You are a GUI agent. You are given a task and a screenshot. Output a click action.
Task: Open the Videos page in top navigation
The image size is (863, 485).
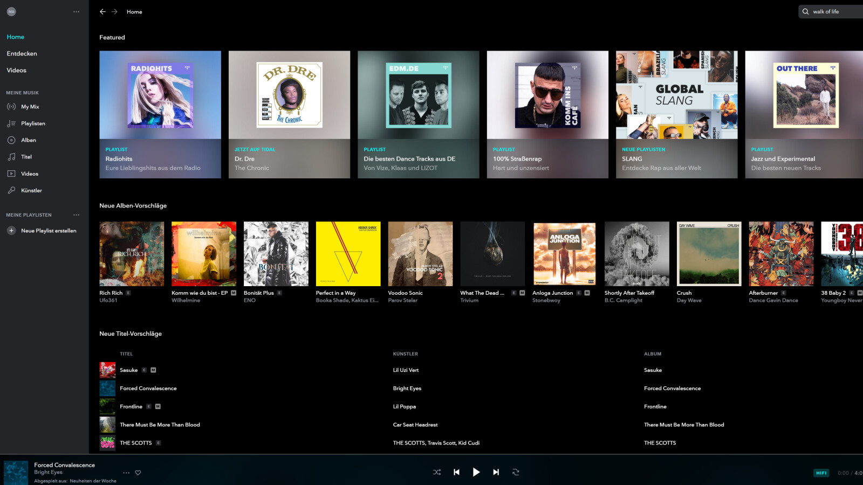pos(17,71)
